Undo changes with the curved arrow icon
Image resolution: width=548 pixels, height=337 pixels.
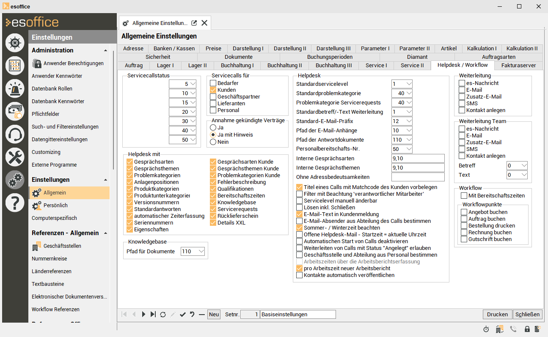tap(192, 314)
